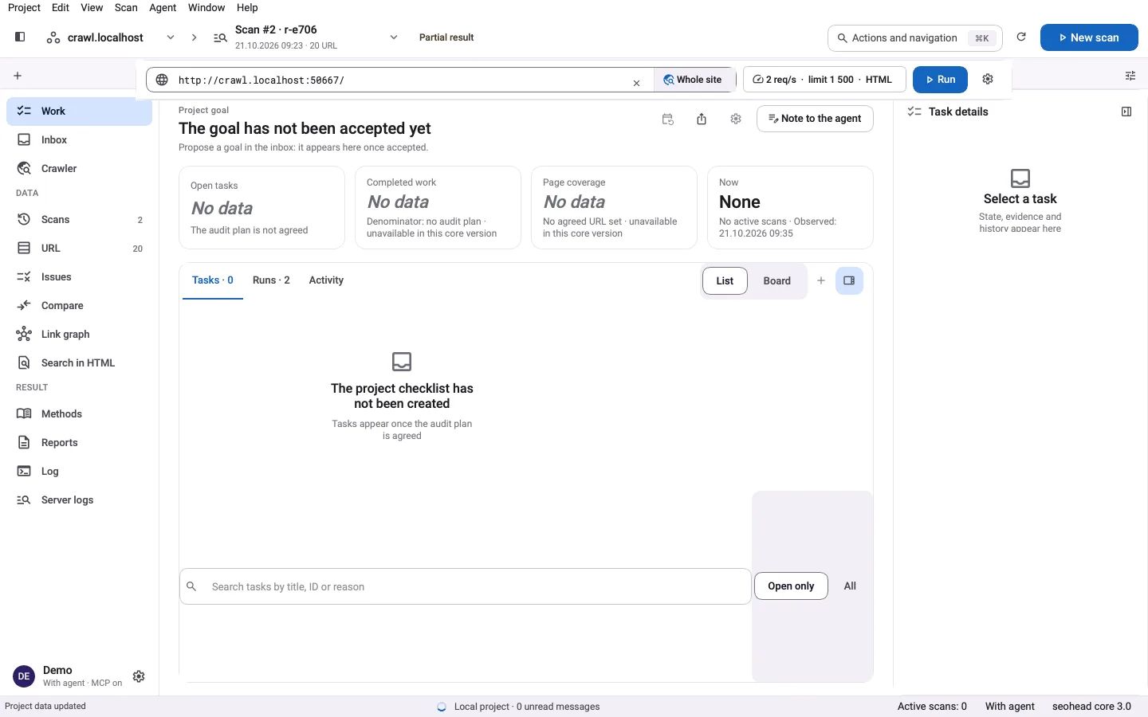This screenshot has width=1148, height=717.
Task: Toggle the details side panel button near Board
Action: [x=849, y=280]
